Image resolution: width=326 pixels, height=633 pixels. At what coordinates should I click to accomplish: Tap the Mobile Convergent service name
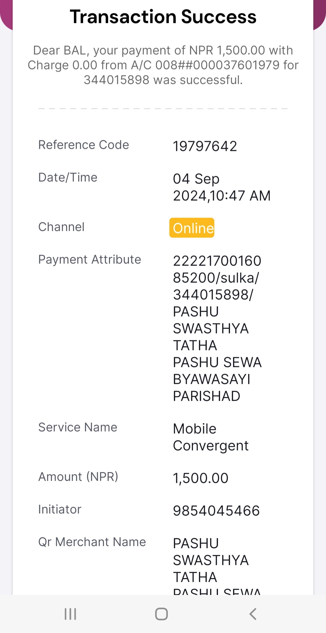[211, 437]
